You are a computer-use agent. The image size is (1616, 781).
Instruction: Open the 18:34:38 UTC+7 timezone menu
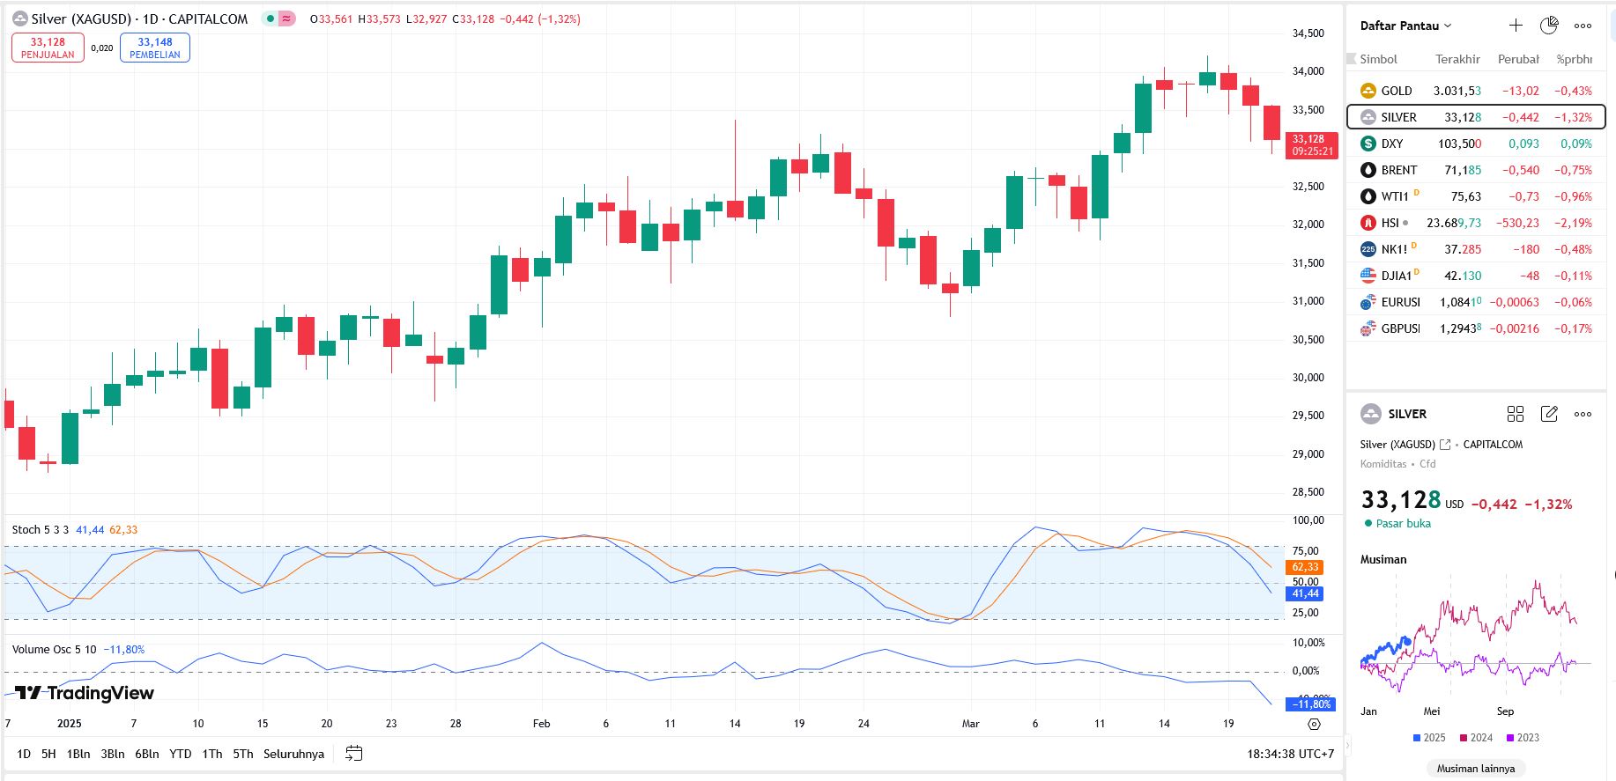1290,754
